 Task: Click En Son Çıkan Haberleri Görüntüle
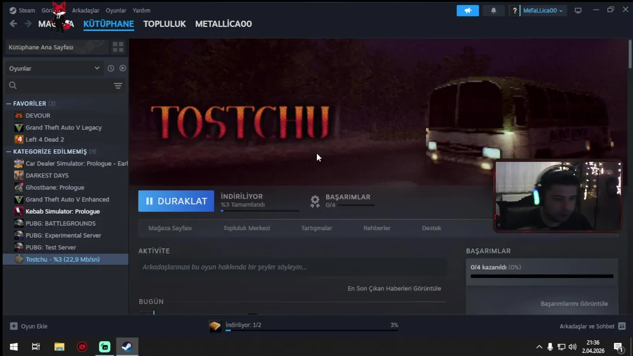394,288
